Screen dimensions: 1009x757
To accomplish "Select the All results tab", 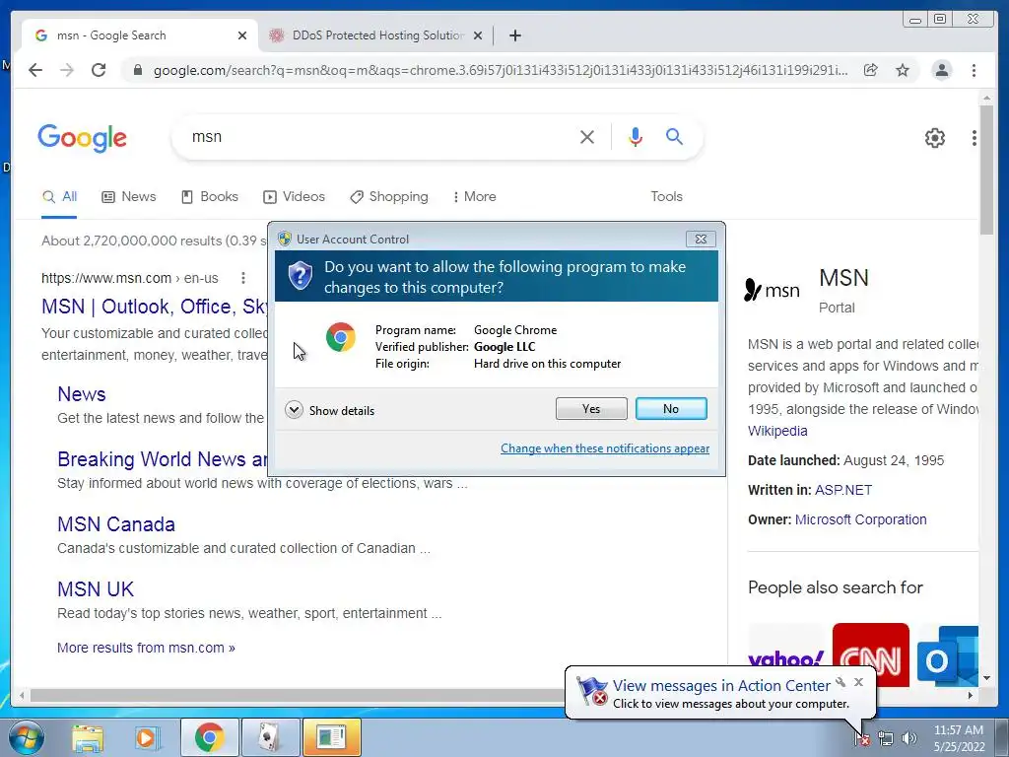I will (59, 197).
